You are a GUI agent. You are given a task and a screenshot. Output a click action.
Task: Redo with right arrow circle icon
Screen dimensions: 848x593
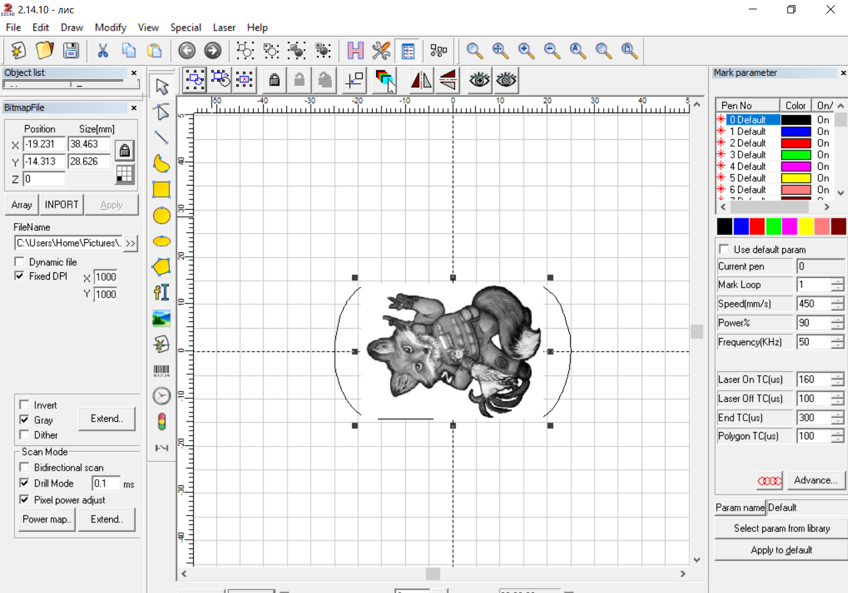pyautogui.click(x=212, y=51)
